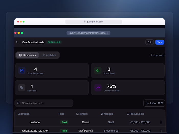Click the '4 responses' count text

pyautogui.click(x=158, y=55)
